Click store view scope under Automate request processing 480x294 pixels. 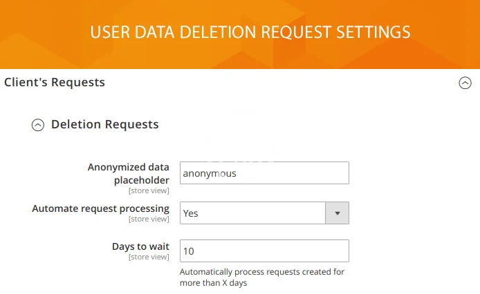click(149, 219)
